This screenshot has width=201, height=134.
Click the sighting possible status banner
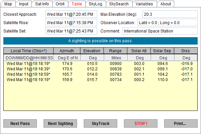click(x=100, y=41)
